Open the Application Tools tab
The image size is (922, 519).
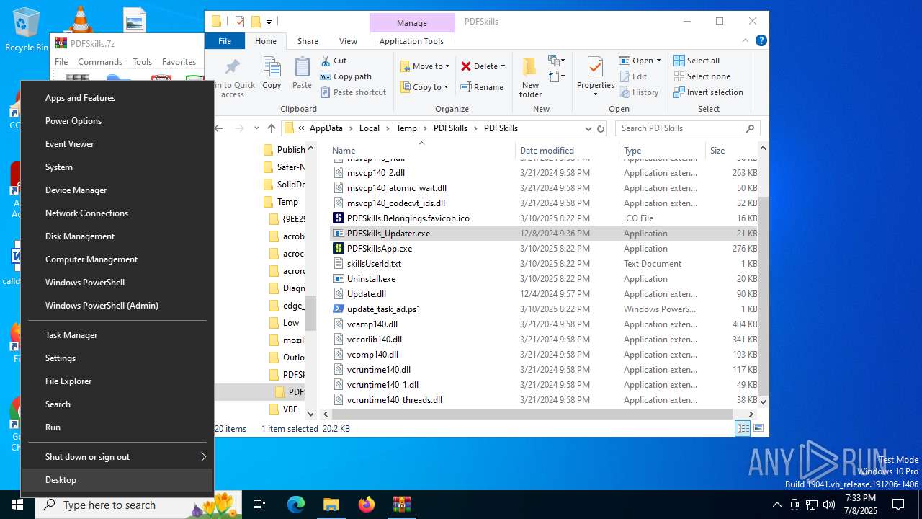tap(411, 41)
